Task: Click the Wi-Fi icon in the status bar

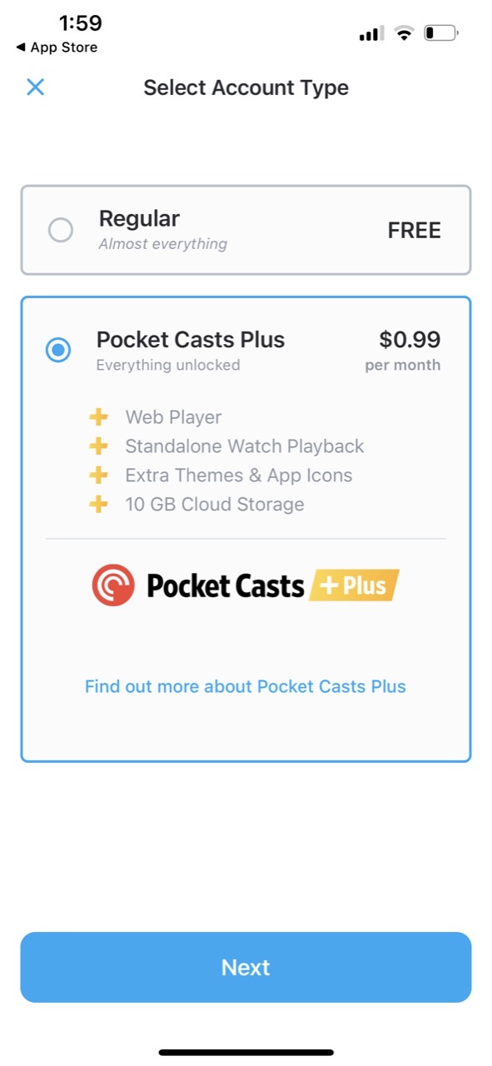Action: [405, 32]
